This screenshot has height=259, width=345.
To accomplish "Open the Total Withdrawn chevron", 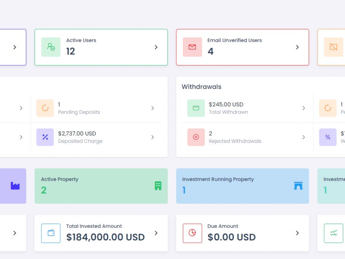I will tap(304, 108).
